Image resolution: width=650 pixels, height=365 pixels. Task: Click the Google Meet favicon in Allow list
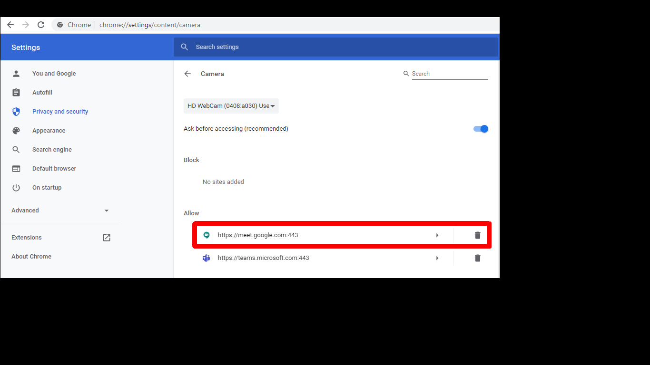coord(207,235)
